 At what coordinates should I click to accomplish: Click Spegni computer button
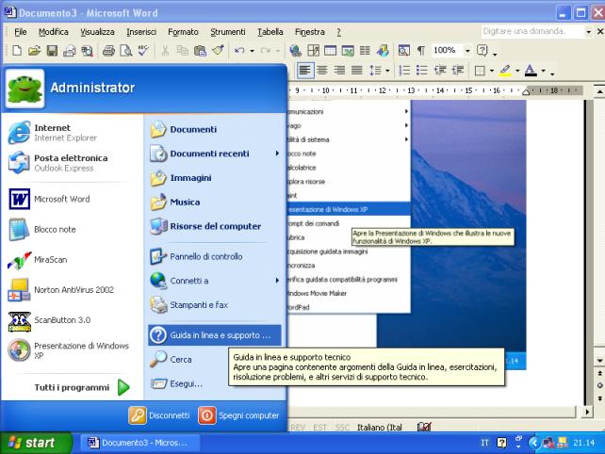pyautogui.click(x=238, y=415)
